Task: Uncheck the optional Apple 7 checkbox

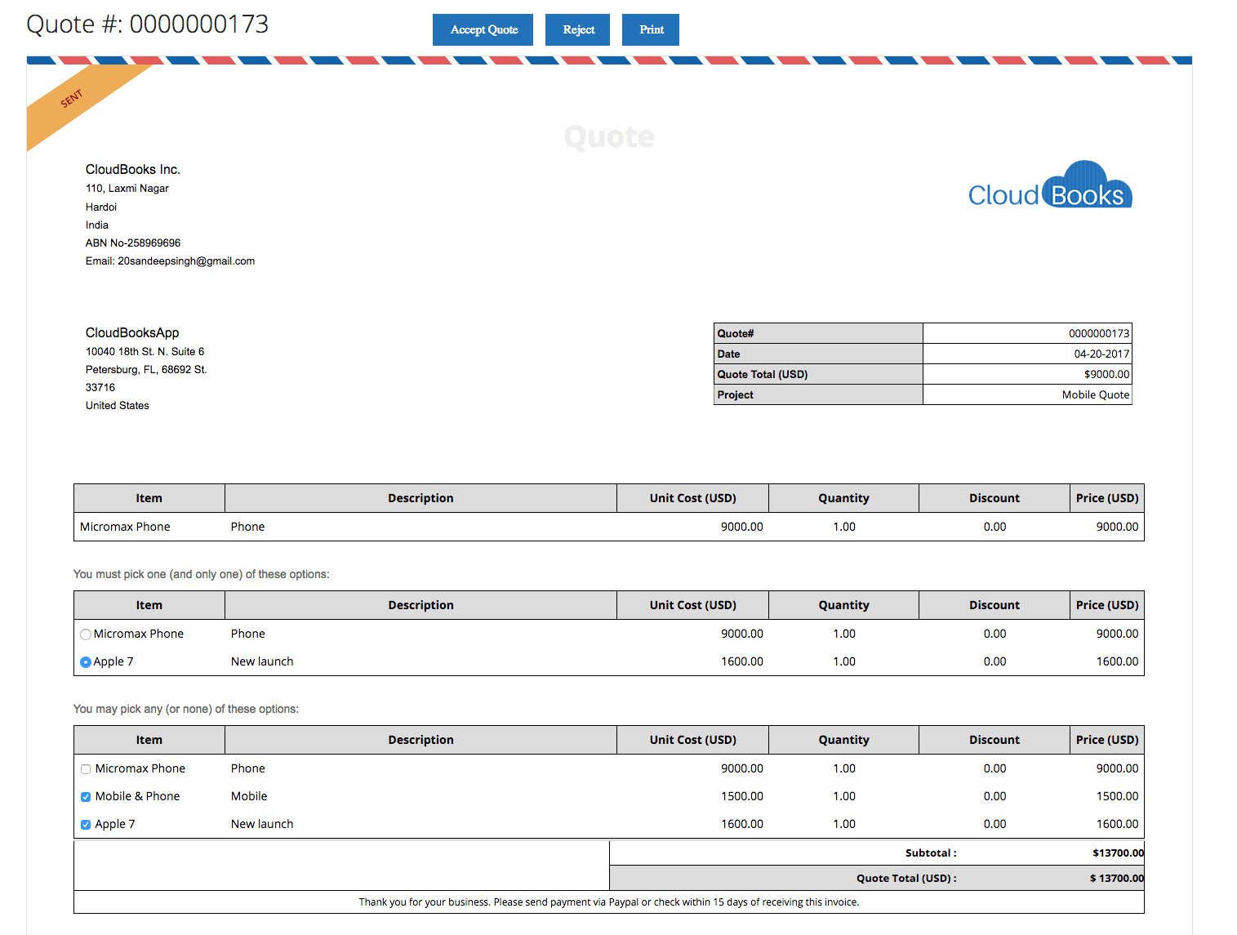Action: [x=86, y=825]
